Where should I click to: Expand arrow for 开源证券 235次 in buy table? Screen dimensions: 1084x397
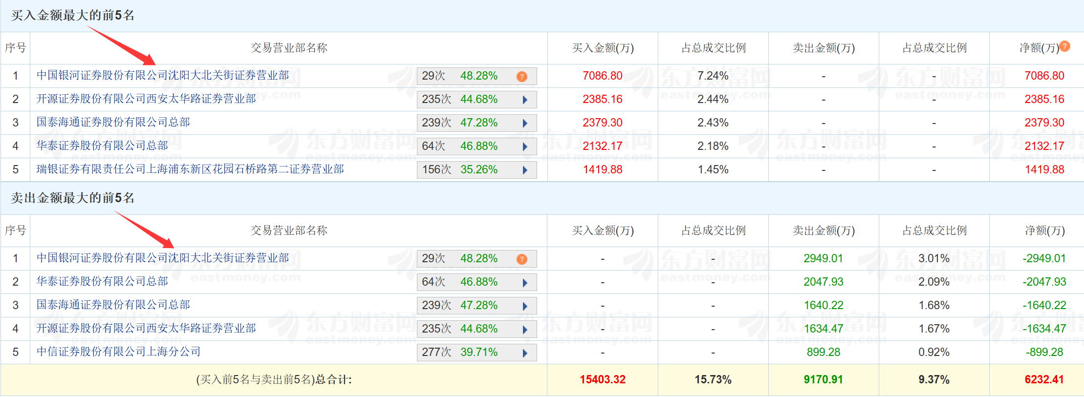pos(525,100)
